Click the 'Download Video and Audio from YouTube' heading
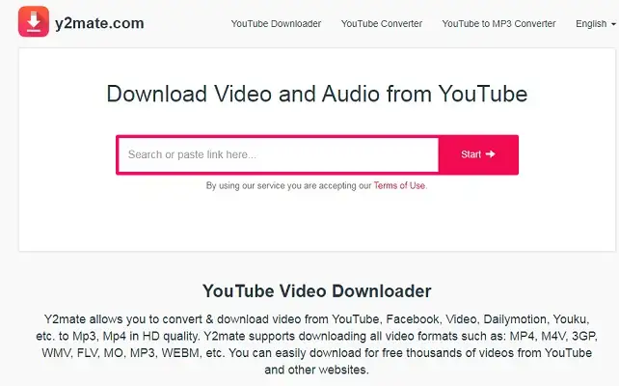This screenshot has height=386, width=619. point(317,94)
